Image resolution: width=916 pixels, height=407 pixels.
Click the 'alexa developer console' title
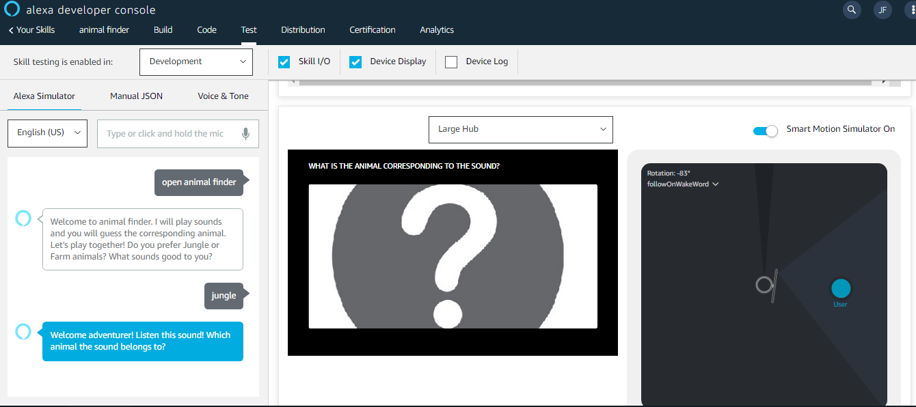90,10
